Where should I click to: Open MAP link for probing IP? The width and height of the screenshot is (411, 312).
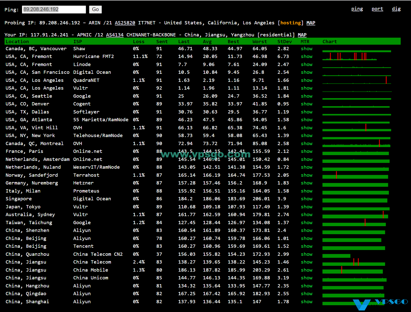(x=311, y=23)
